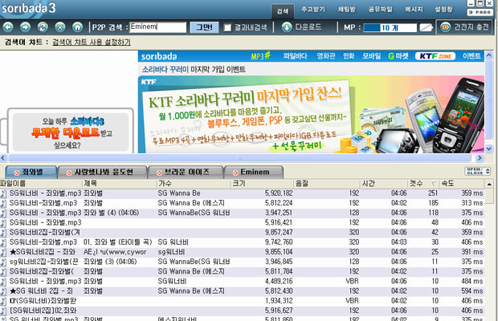
Task: Open the 채팅방 tab
Action: pyautogui.click(x=347, y=10)
